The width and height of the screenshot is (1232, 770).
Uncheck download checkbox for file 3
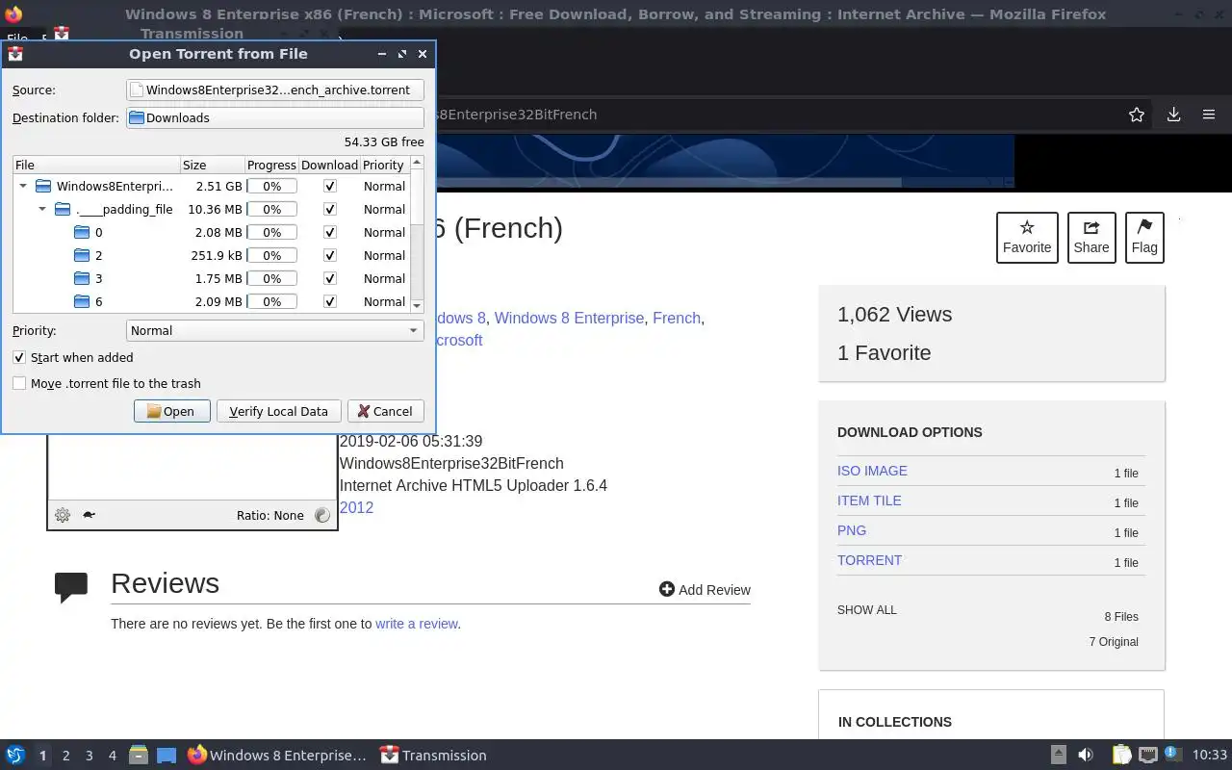point(330,278)
